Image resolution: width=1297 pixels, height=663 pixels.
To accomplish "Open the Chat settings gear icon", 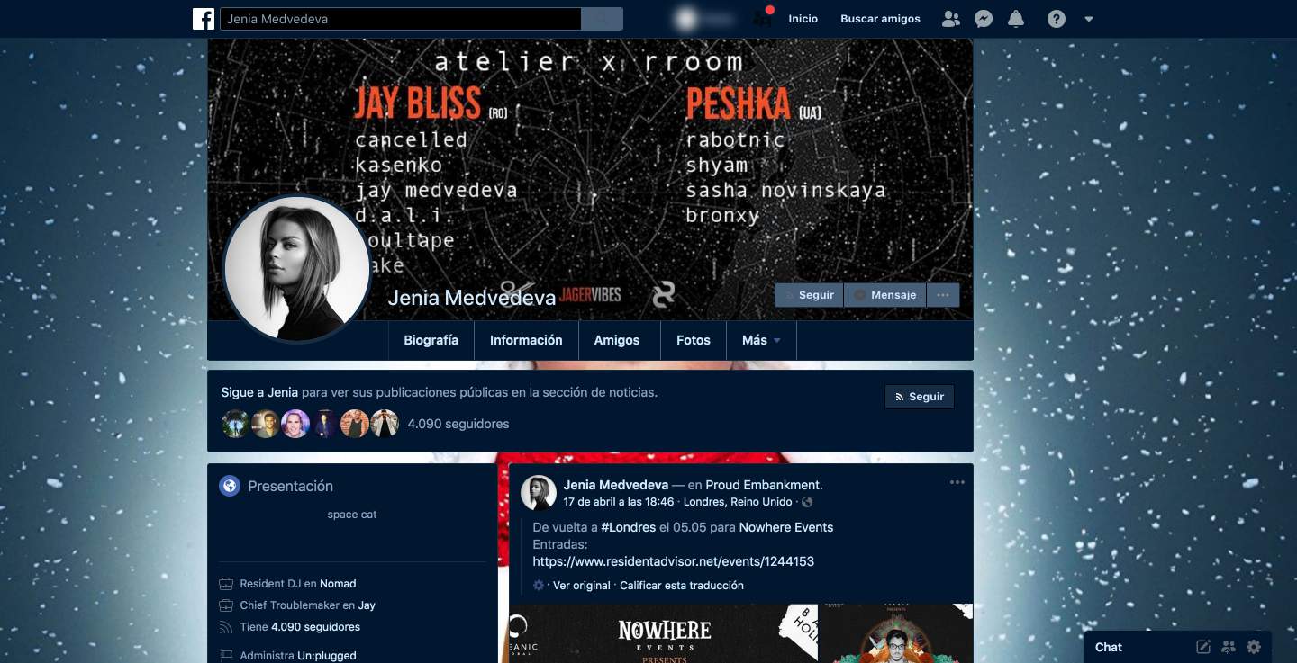I will pyautogui.click(x=1254, y=647).
